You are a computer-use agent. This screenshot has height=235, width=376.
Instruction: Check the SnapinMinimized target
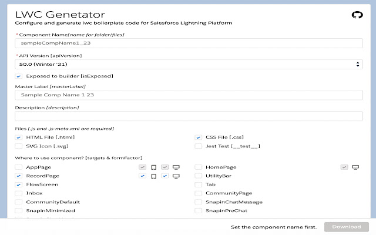click(x=18, y=210)
